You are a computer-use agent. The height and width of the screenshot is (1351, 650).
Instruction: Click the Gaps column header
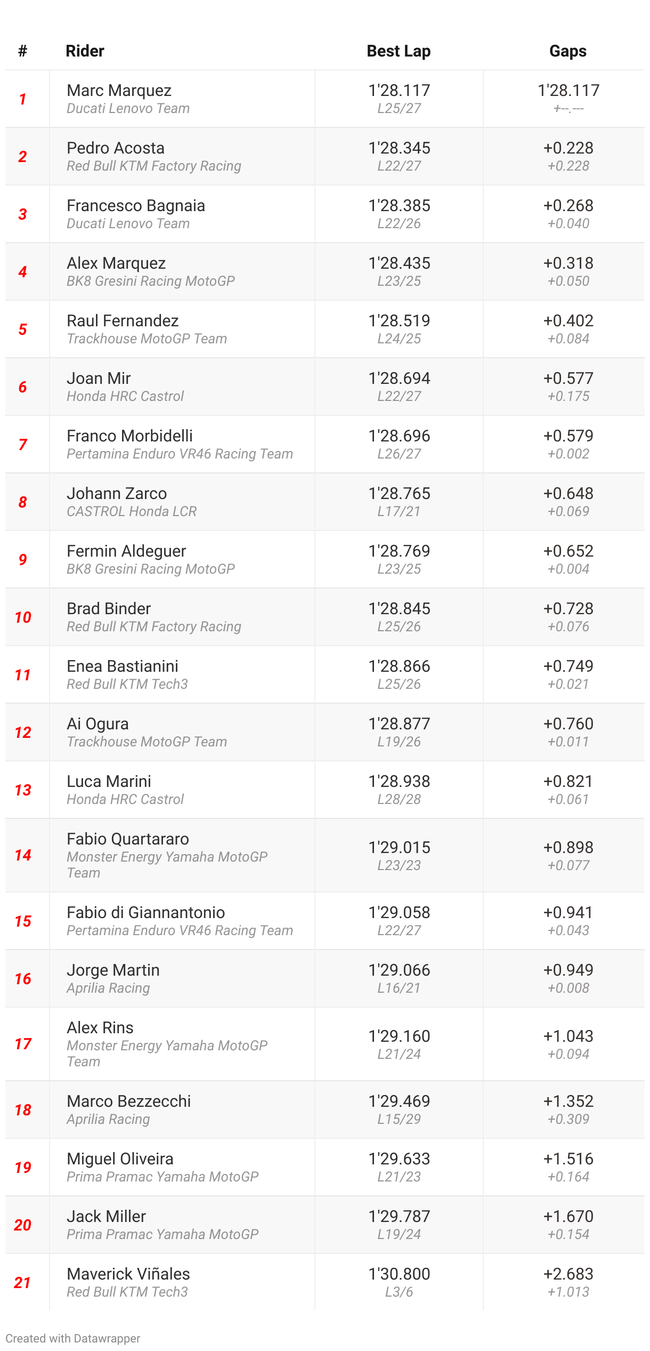click(x=568, y=51)
